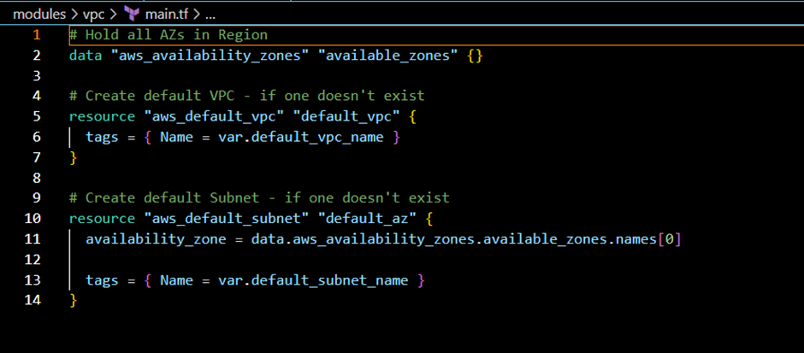Viewport: 804px width, 353px height.
Task: Open the modules breadcrumb folder
Action: click(x=38, y=14)
